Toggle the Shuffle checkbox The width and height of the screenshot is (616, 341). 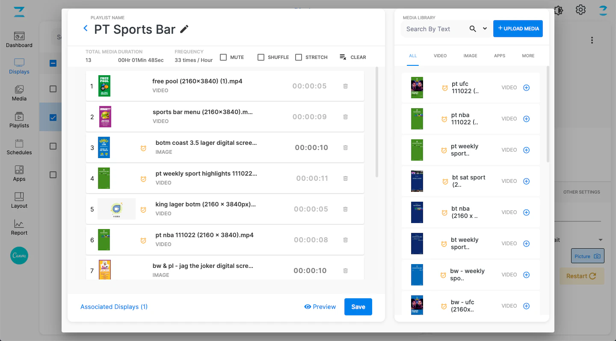[261, 57]
